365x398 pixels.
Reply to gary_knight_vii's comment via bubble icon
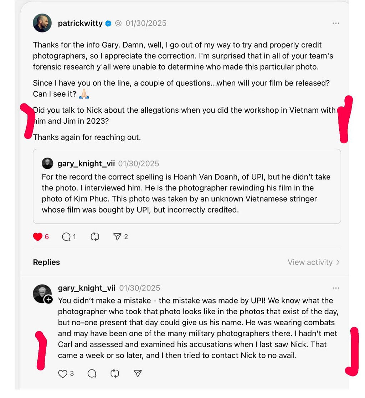pyautogui.click(x=92, y=374)
